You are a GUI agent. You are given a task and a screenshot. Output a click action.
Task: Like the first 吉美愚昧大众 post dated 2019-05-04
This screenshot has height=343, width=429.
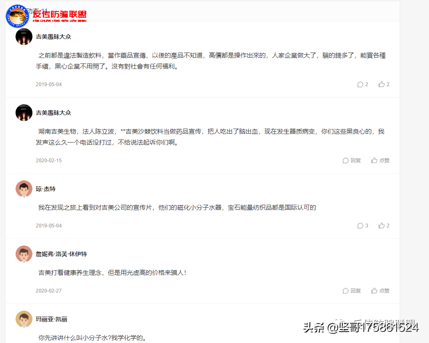pyautogui.click(x=384, y=84)
